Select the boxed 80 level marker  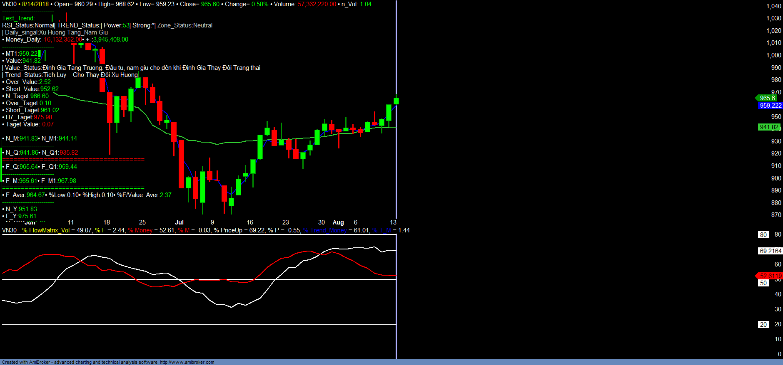tap(763, 235)
